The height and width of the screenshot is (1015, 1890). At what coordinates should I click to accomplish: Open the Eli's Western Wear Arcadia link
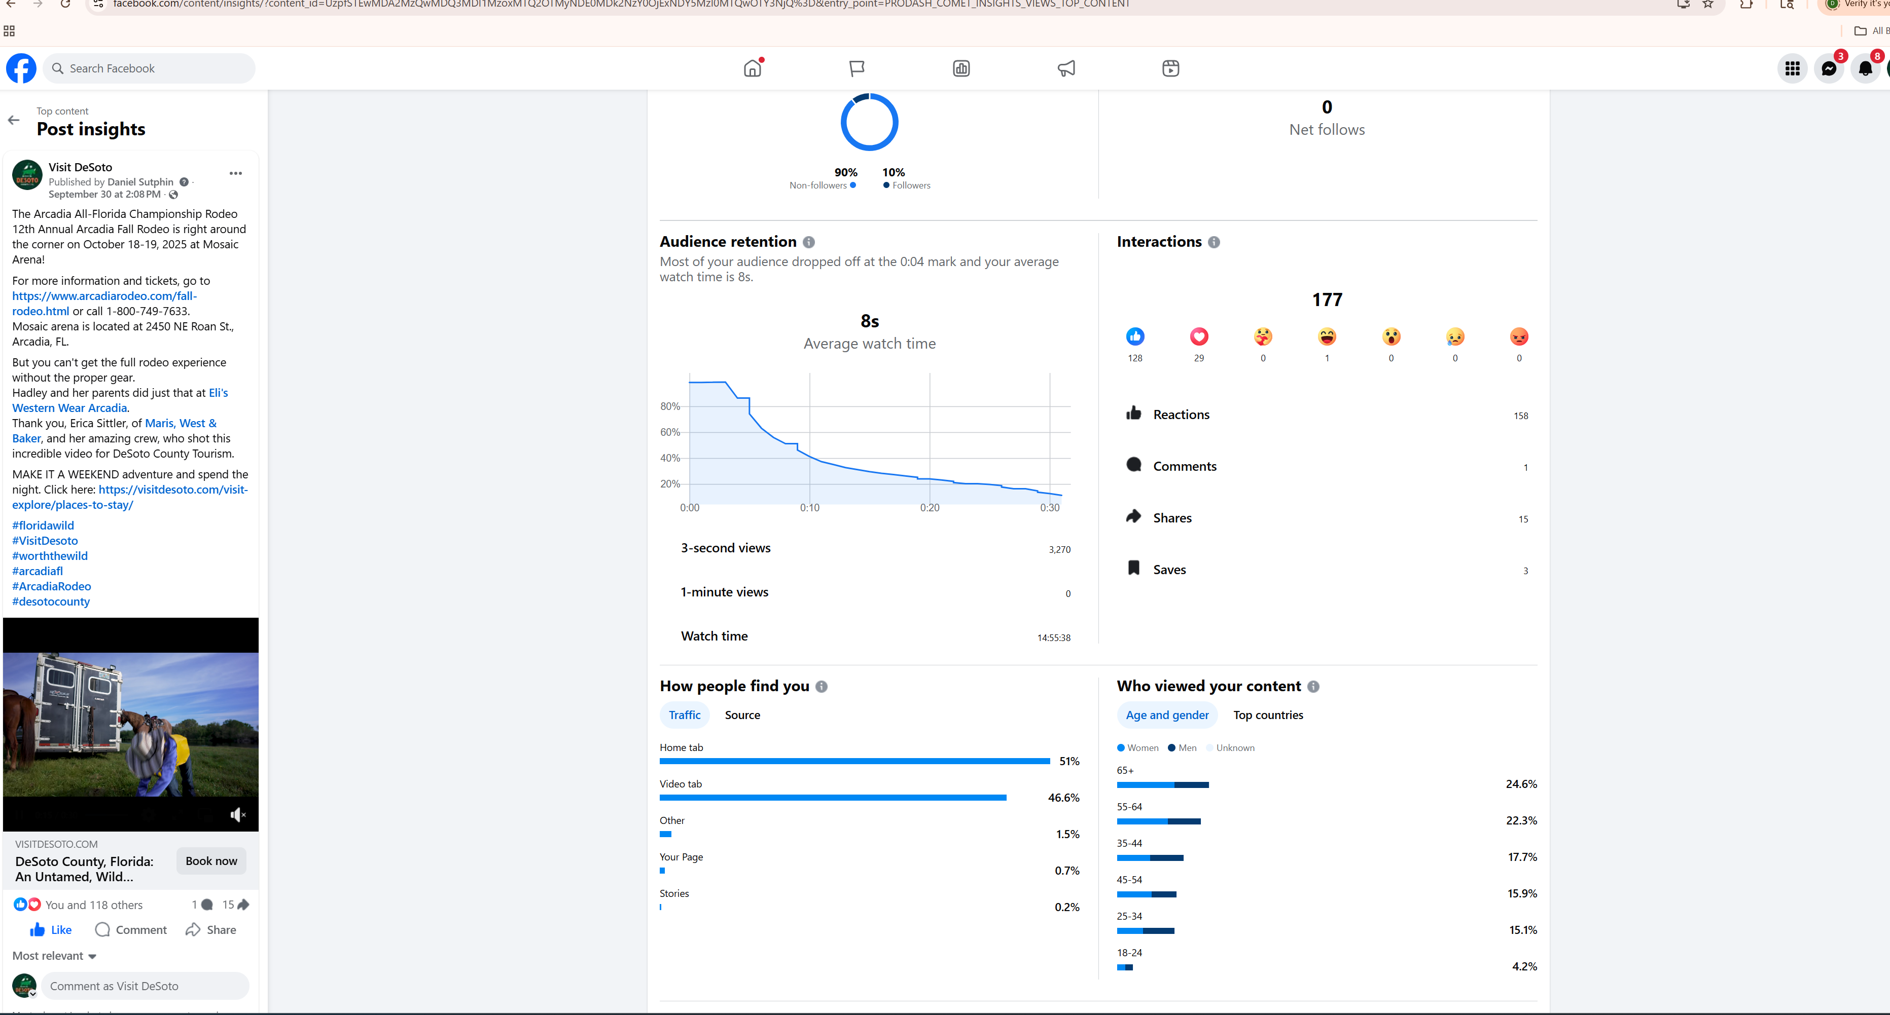[70, 408]
